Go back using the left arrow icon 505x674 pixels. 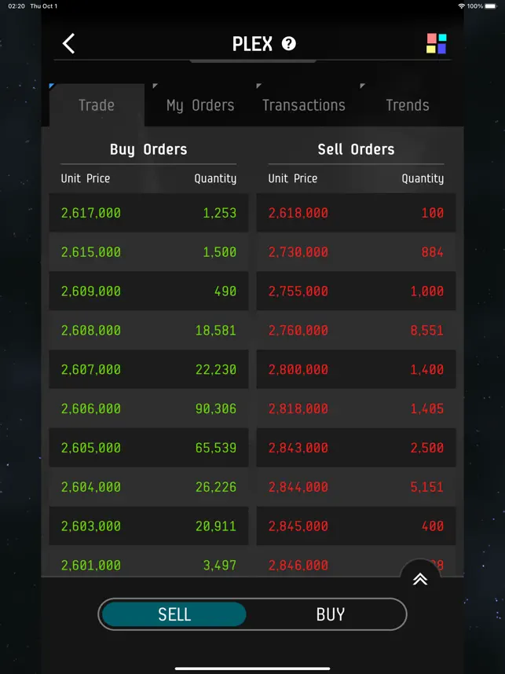(x=69, y=43)
